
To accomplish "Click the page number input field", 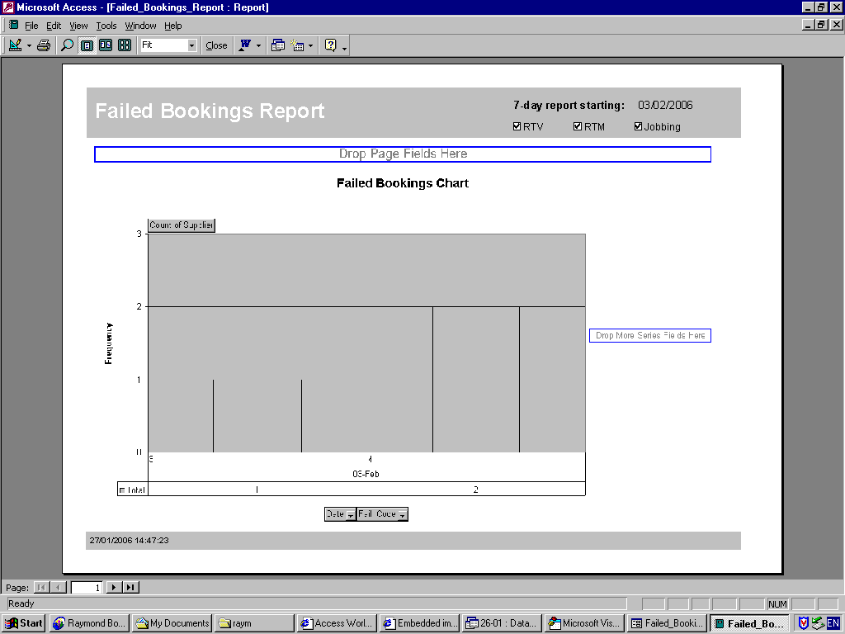I will click(x=87, y=587).
